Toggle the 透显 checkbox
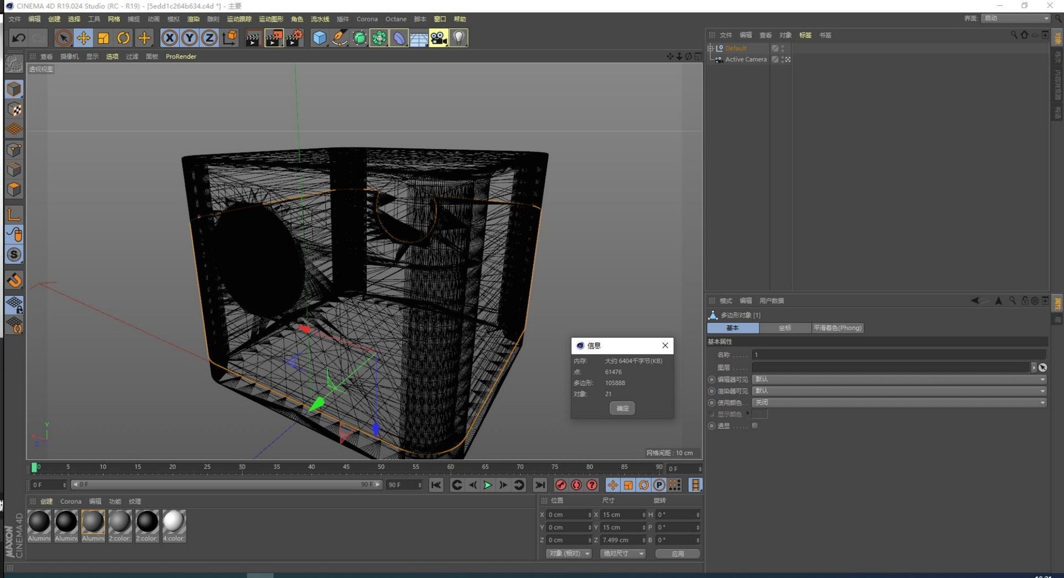 (x=755, y=426)
